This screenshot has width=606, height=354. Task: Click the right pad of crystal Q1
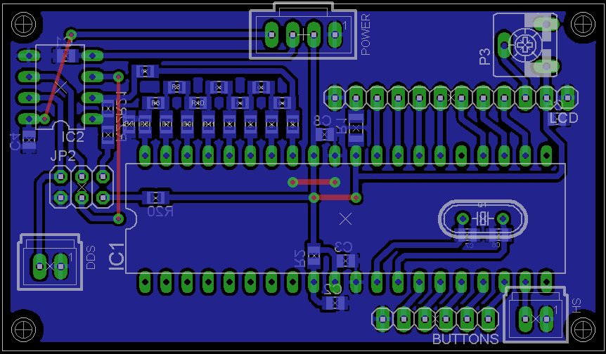pos(503,219)
